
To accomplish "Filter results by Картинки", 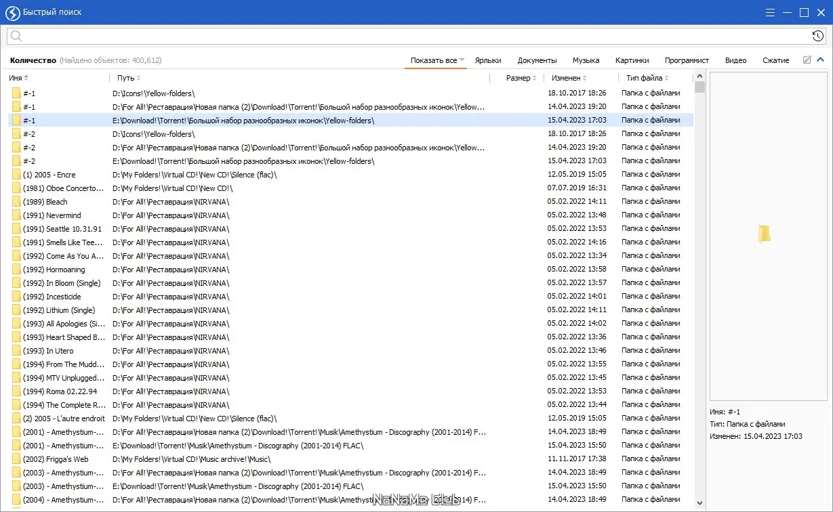I will [632, 60].
